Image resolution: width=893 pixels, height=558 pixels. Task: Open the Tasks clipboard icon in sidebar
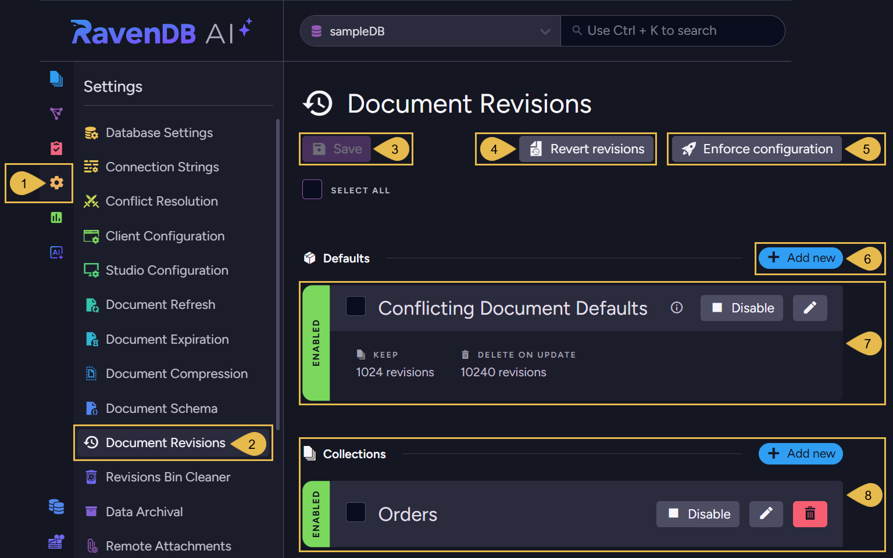click(x=56, y=148)
